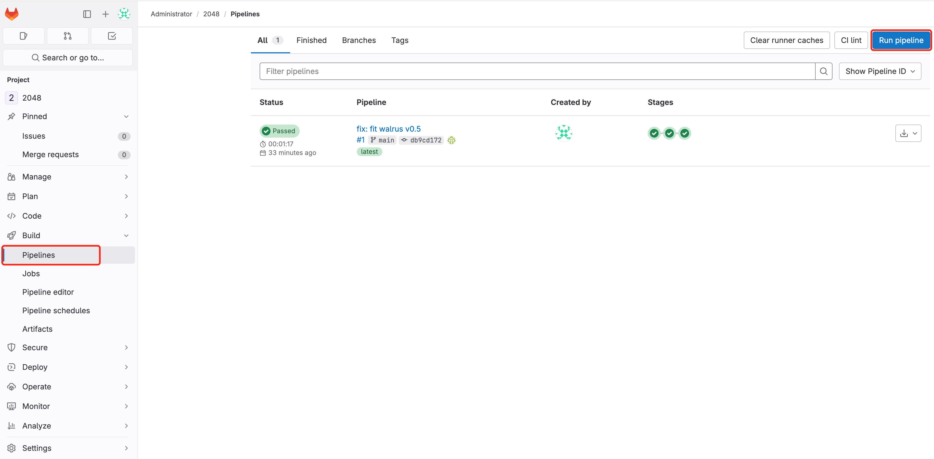Click into the Filter pipelines input field
Viewport: 934px width, 459px height.
537,71
